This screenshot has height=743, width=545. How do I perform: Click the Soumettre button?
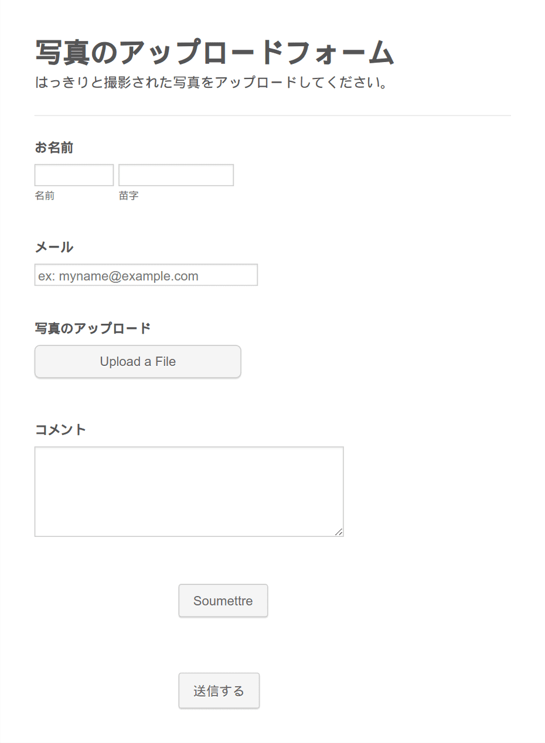click(223, 601)
